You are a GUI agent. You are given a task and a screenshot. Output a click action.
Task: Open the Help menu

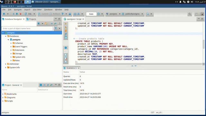[67, 10]
